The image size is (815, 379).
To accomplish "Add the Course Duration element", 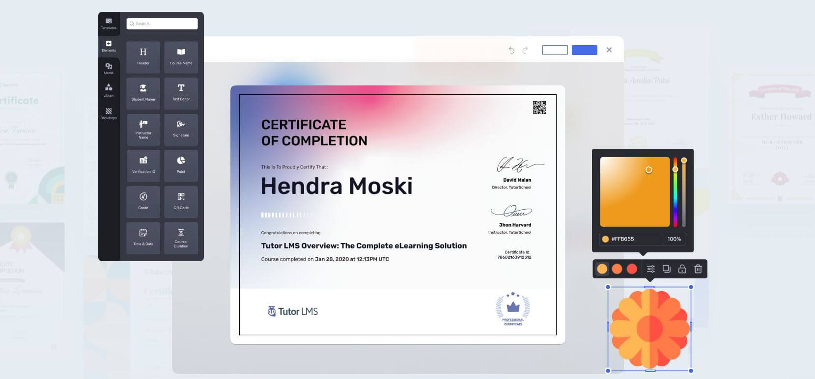I will click(181, 238).
